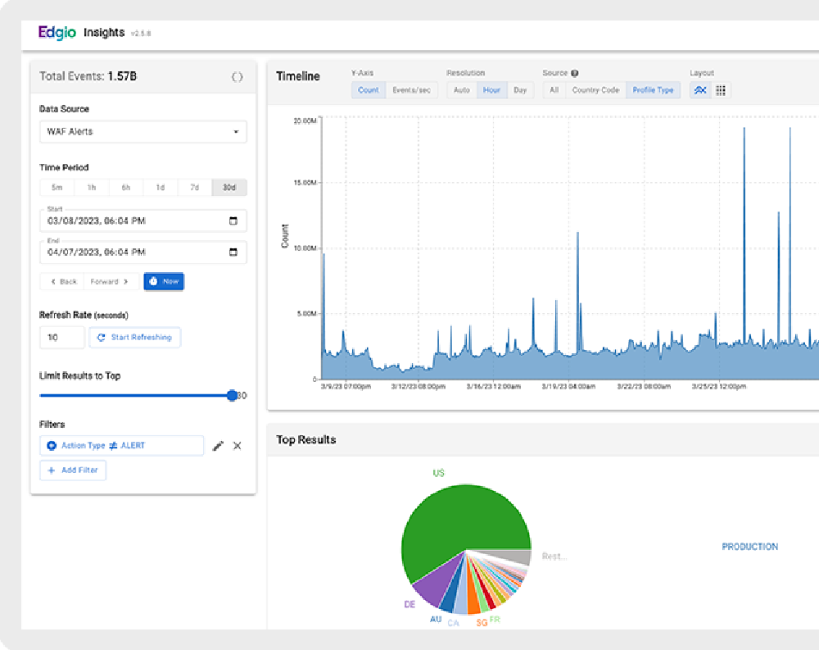The width and height of the screenshot is (819, 650).
Task: Select the 1h time period tab
Action: (x=92, y=188)
